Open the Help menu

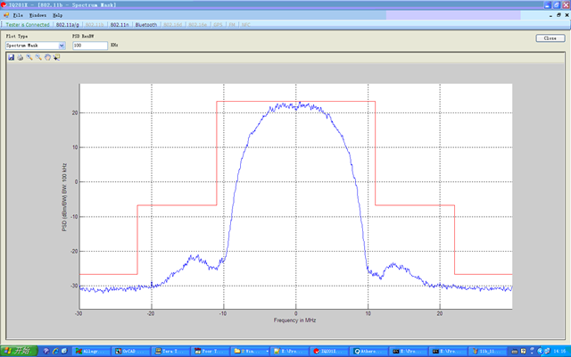(x=57, y=15)
